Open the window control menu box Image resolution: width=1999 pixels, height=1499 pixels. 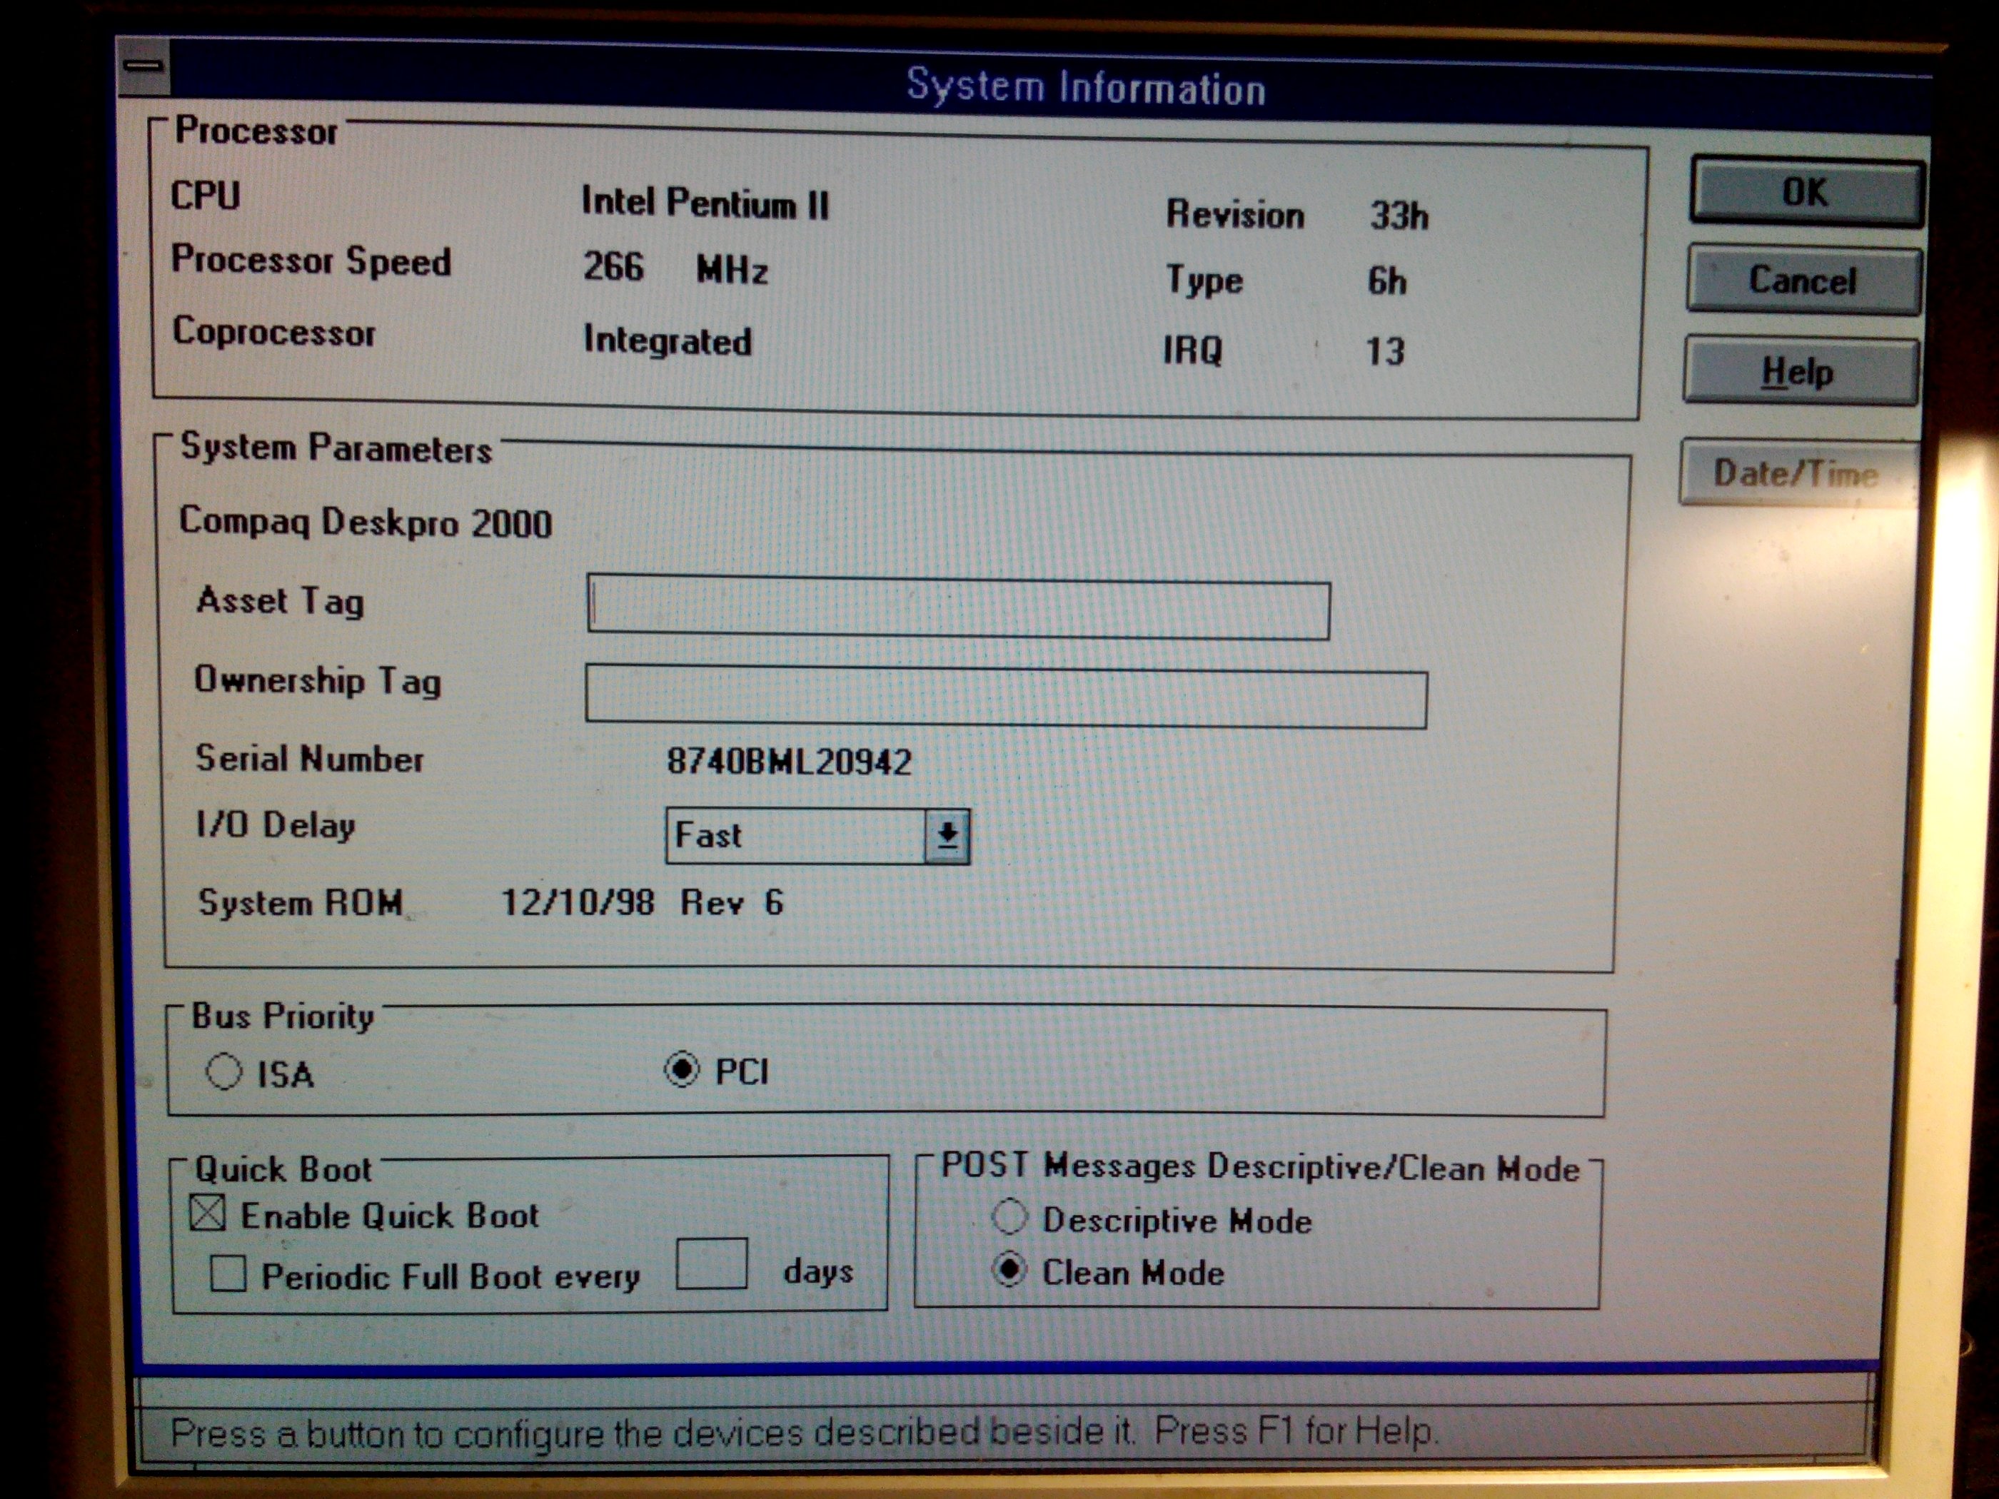[x=143, y=66]
